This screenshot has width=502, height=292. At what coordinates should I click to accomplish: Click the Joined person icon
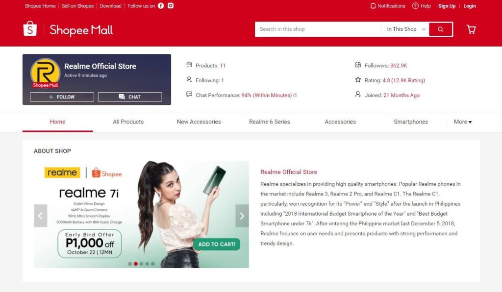pos(358,95)
